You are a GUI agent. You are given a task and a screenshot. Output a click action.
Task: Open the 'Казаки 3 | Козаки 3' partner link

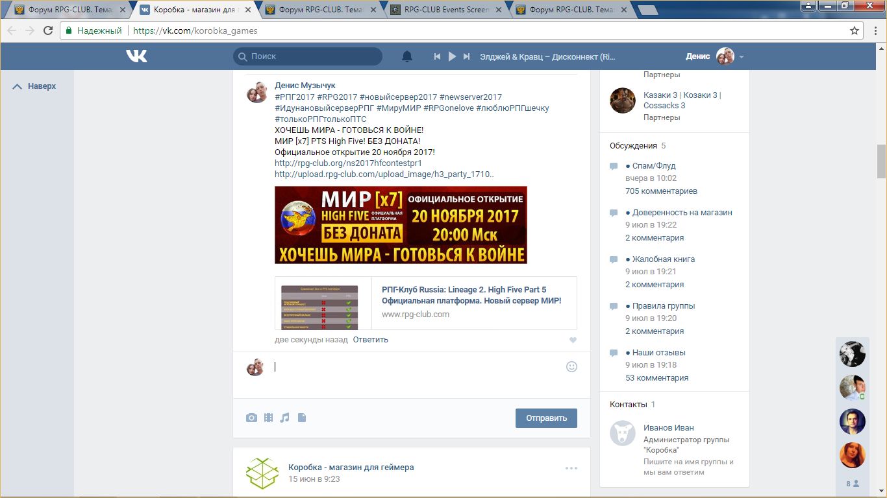pyautogui.click(x=682, y=100)
